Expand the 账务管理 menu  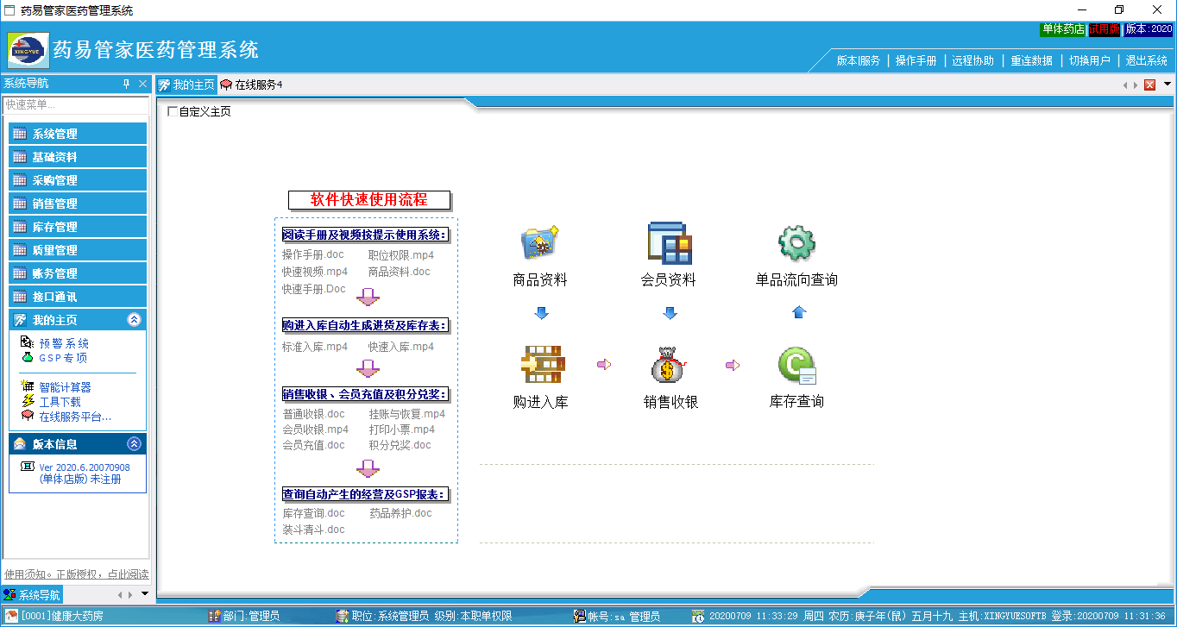[x=78, y=273]
